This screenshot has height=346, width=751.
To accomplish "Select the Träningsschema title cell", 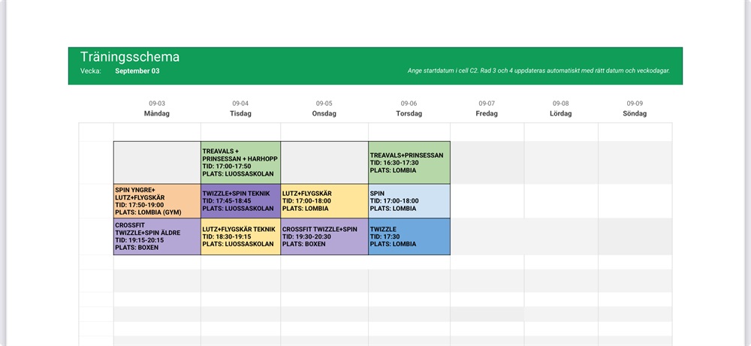I will (130, 57).
